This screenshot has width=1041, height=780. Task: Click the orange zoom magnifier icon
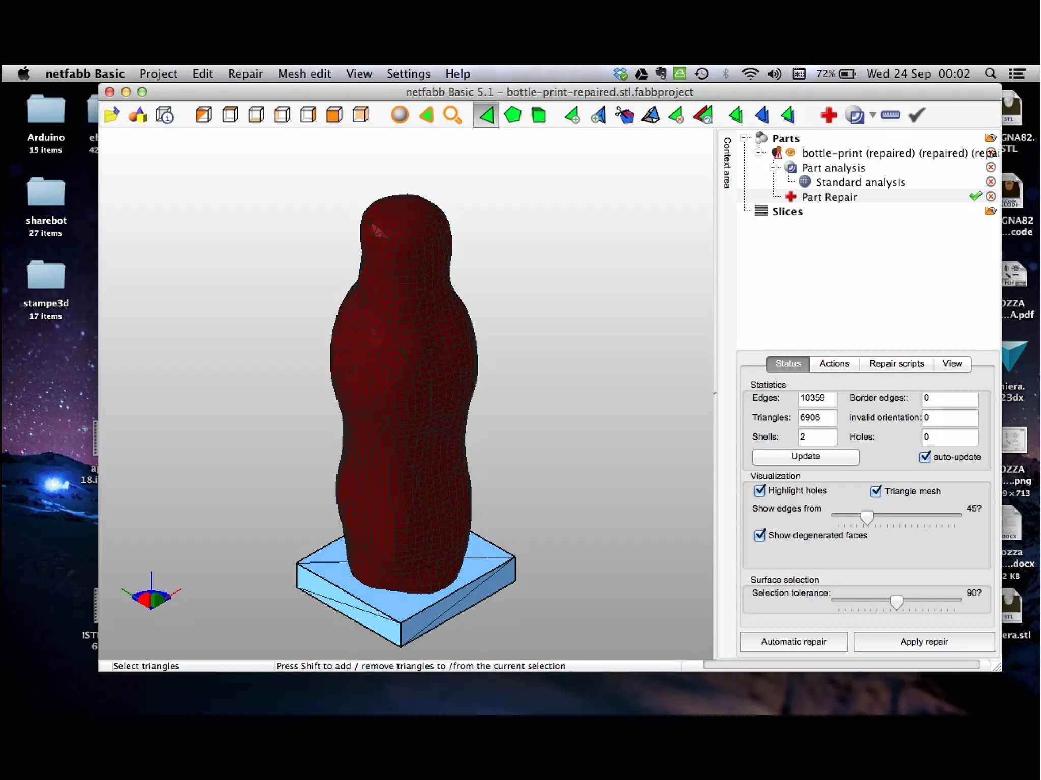point(452,115)
